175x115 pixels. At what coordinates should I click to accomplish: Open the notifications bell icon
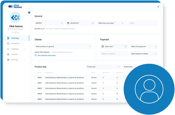point(158,7)
